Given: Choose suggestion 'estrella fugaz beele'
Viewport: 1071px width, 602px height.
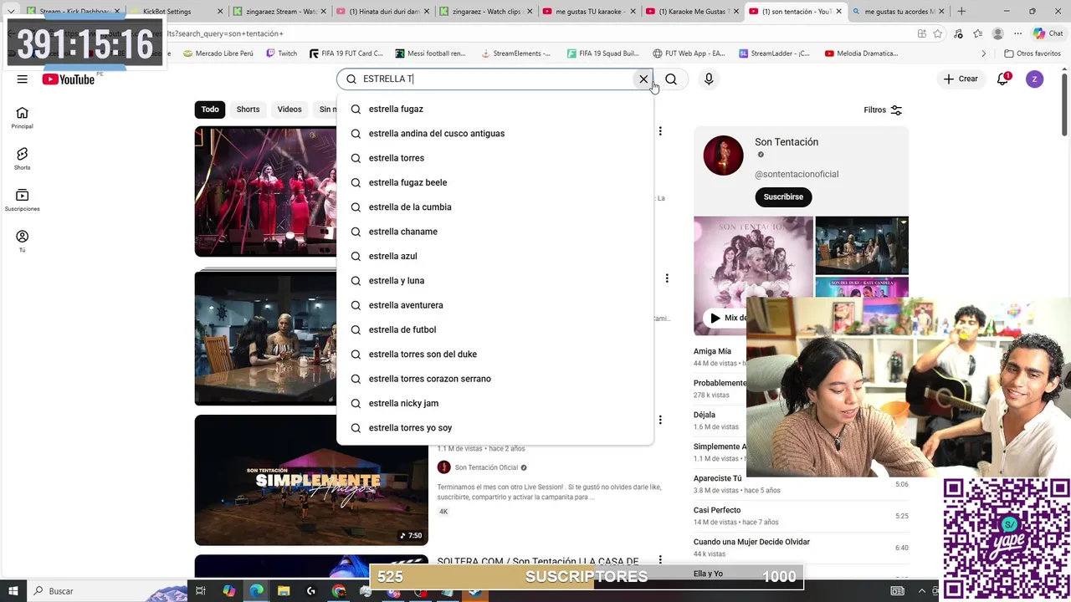Looking at the screenshot, I should point(495,182).
